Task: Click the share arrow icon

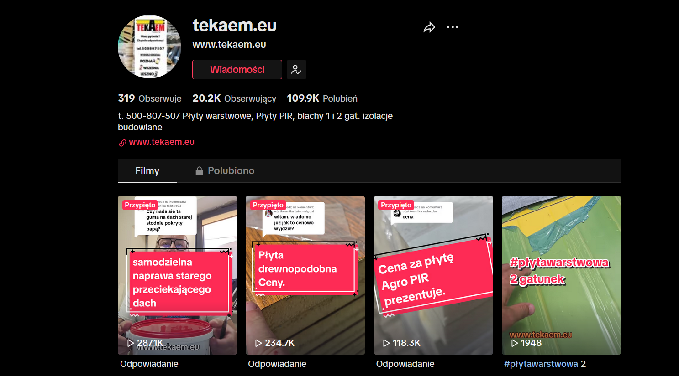Action: [x=429, y=27]
